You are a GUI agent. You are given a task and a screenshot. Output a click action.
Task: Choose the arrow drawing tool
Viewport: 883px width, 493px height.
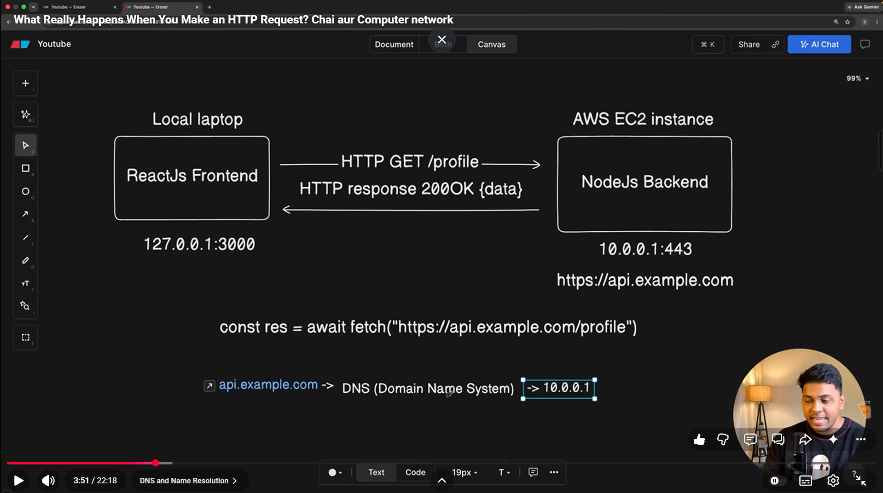point(25,214)
